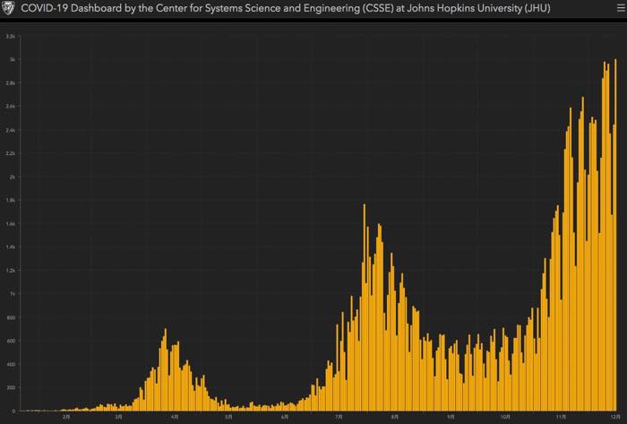Click the "1k" y-axis label

[13, 294]
